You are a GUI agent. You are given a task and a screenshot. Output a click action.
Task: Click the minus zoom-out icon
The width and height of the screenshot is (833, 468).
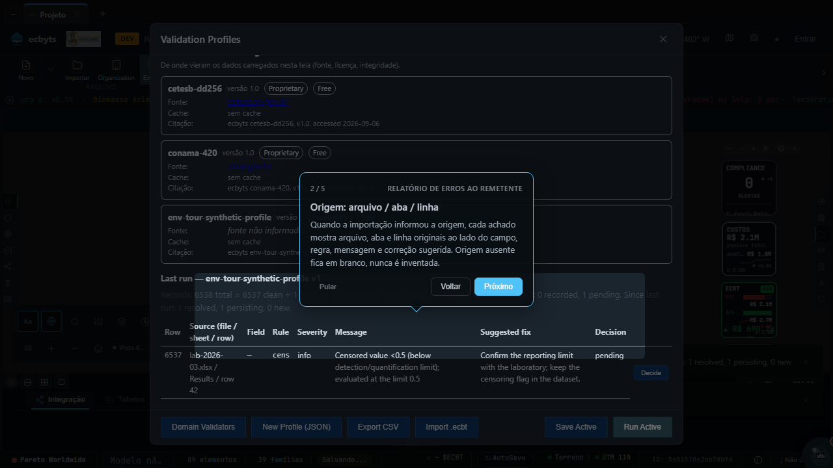coord(75,348)
